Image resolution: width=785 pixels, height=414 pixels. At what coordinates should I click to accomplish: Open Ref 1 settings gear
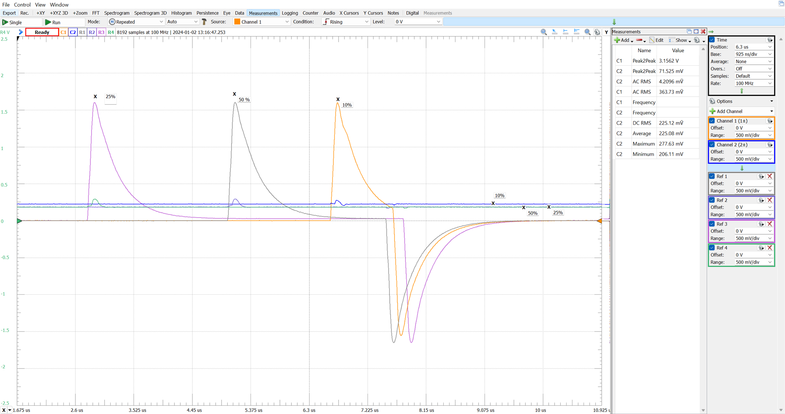click(x=761, y=176)
